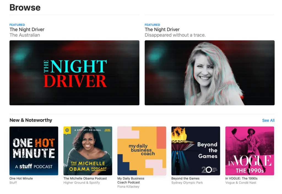Click the 'Stuff' publisher name
The height and width of the screenshot is (194, 282).
(x=13, y=182)
